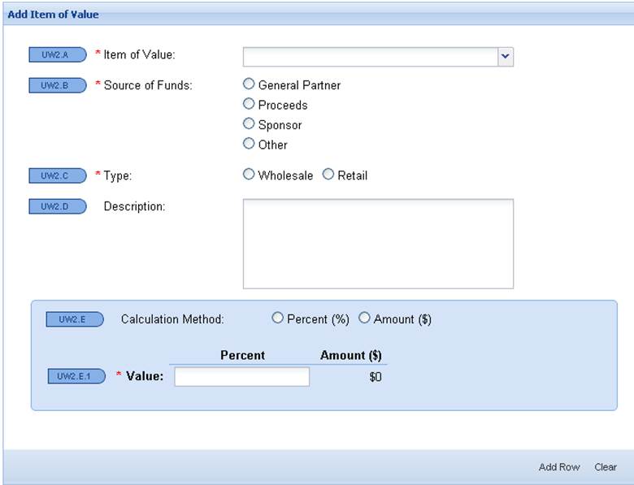Set Type to Wholesale
Image resolution: width=634 pixels, height=485 pixels.
(x=250, y=175)
